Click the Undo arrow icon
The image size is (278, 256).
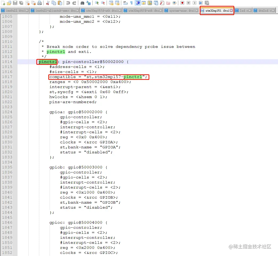coord(68,3)
